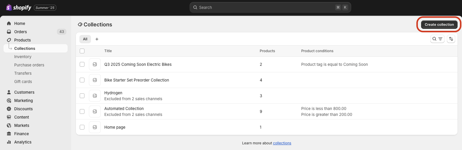Click the Marketing target icon
The width and height of the screenshot is (462, 150).
[9, 100]
